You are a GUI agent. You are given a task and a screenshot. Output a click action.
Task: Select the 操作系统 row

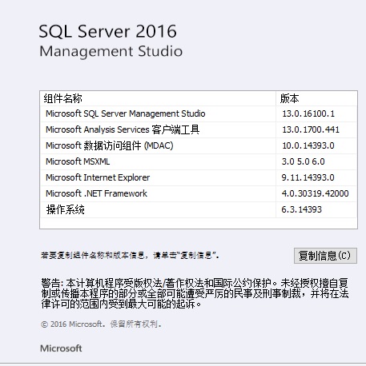[x=199, y=209]
